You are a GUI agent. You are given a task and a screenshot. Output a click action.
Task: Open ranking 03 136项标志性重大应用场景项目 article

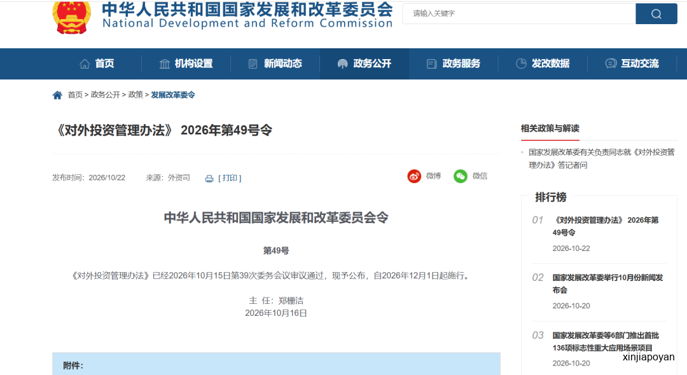click(606, 341)
